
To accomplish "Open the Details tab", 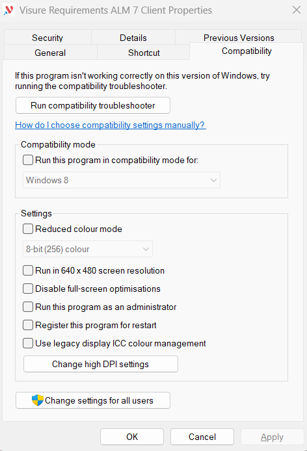I will coord(133,38).
